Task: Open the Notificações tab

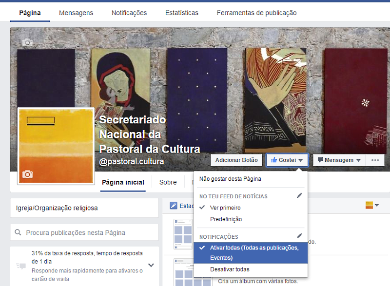Action: (129, 13)
